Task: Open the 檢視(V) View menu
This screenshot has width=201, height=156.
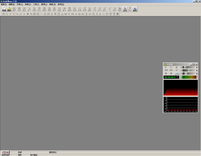Action: 28,4
